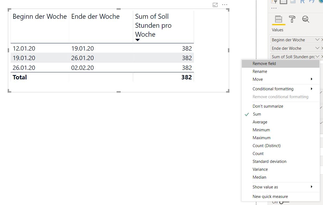Click the Beginn der Woche column header

[40, 16]
